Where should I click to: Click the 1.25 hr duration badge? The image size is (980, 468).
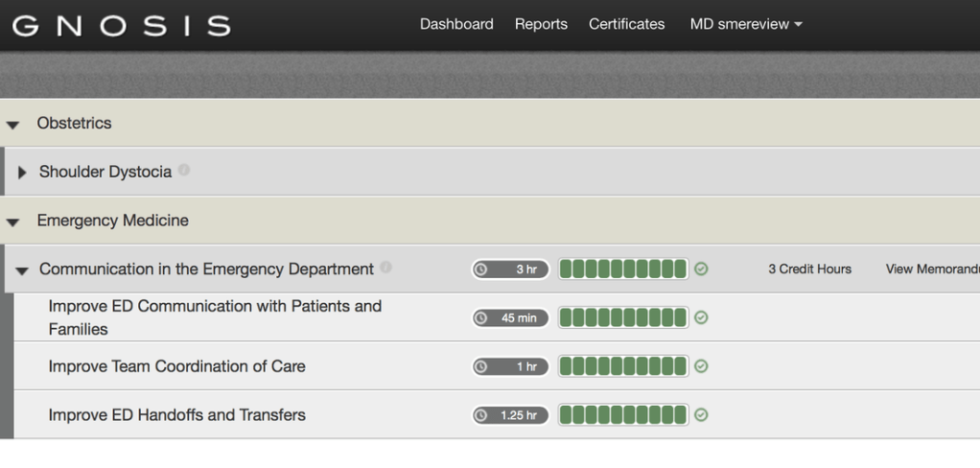pyautogui.click(x=510, y=415)
